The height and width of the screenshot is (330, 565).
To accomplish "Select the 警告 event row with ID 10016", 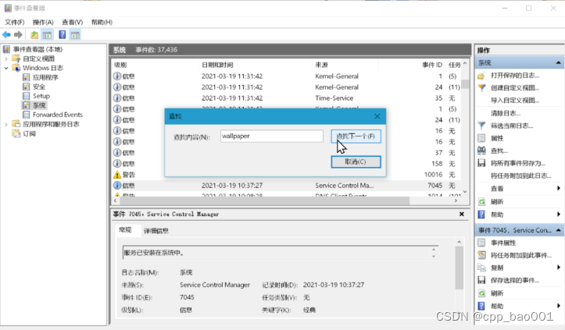I will click(x=287, y=175).
